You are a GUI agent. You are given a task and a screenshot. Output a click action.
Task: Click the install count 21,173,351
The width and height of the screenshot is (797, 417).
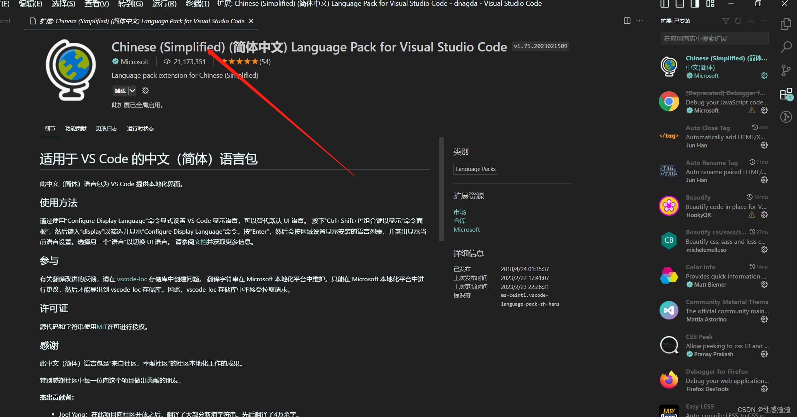(x=185, y=62)
